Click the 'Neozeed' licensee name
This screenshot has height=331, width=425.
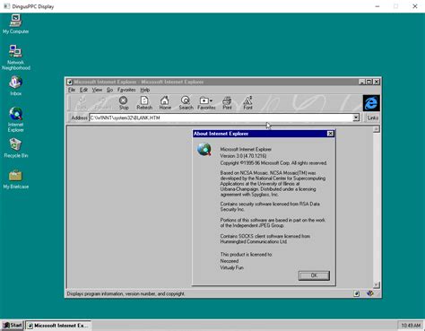[230, 261]
